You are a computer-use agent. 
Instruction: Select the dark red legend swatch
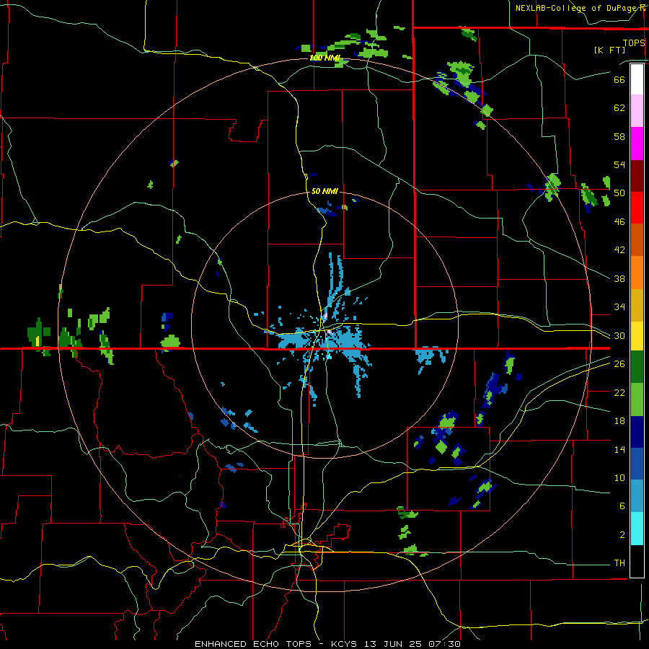point(637,175)
